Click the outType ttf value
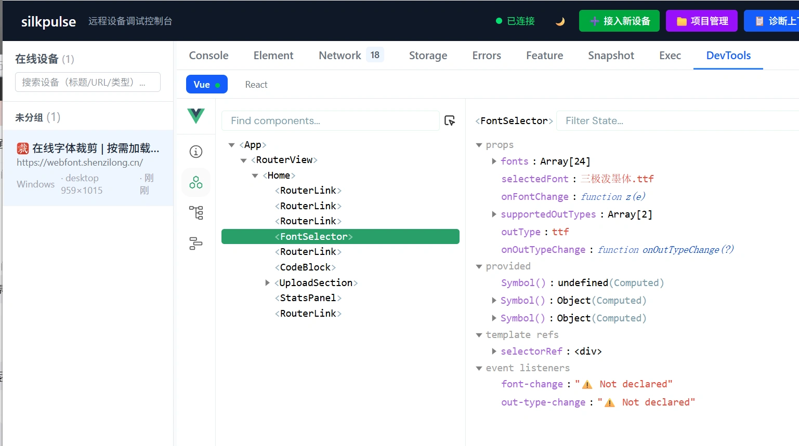799x446 pixels. 560,232
